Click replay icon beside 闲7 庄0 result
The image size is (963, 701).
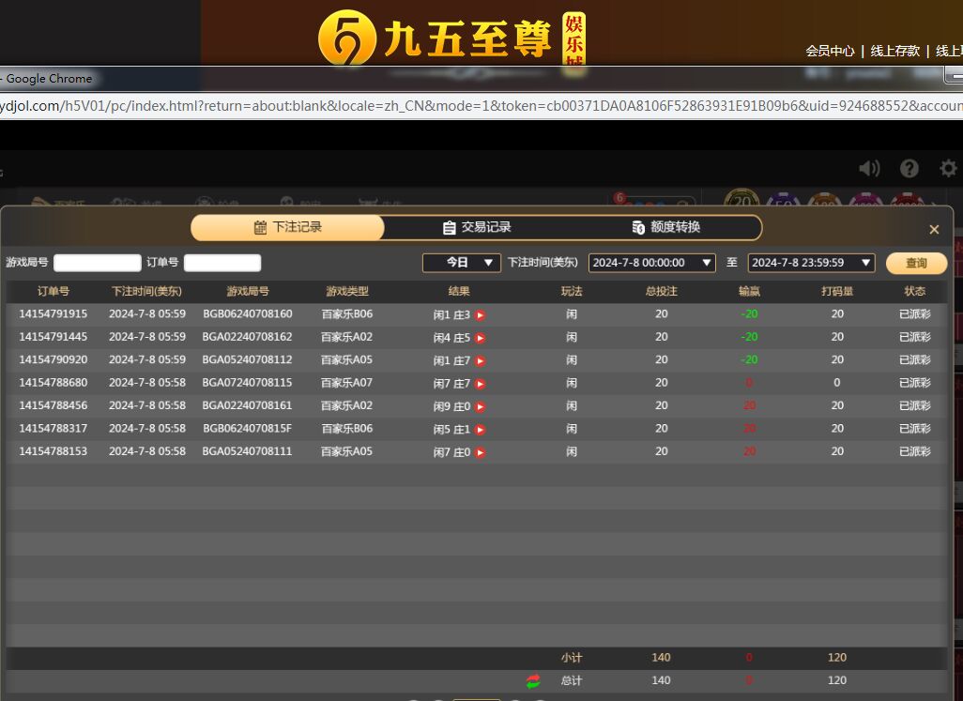(x=480, y=452)
